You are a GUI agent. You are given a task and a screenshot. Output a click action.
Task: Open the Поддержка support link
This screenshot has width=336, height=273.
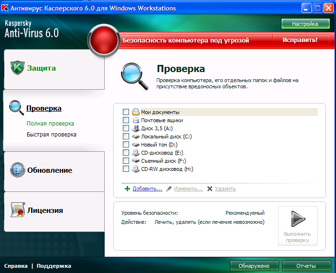(54, 266)
